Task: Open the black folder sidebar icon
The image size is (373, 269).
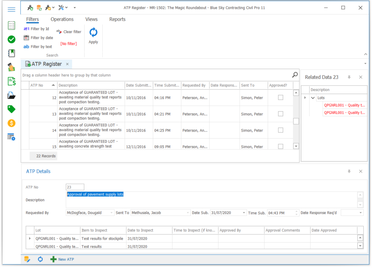Action: (12, 95)
